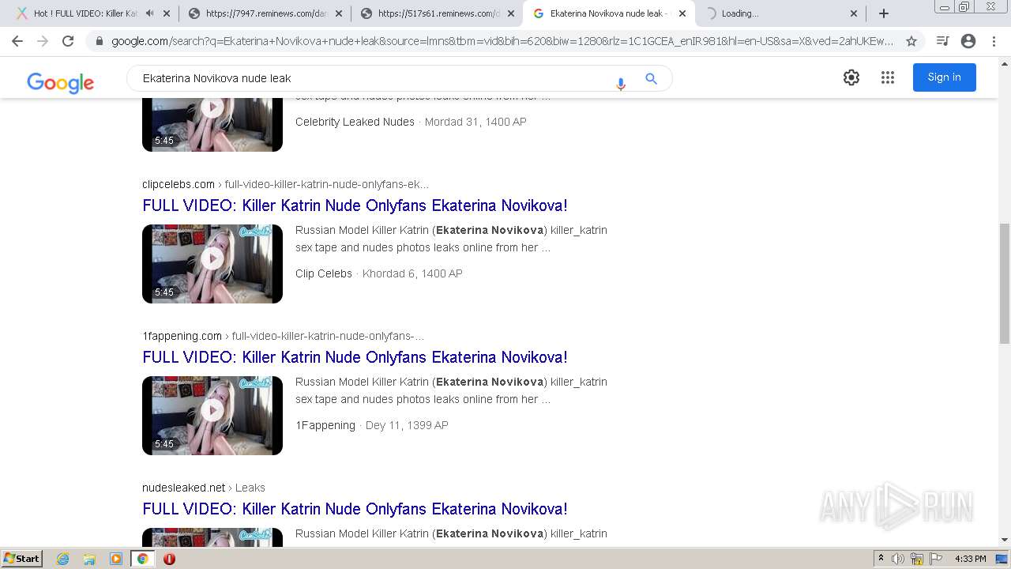Image resolution: width=1011 pixels, height=569 pixels.
Task: View site info via the lock icon
Action: (x=100, y=41)
